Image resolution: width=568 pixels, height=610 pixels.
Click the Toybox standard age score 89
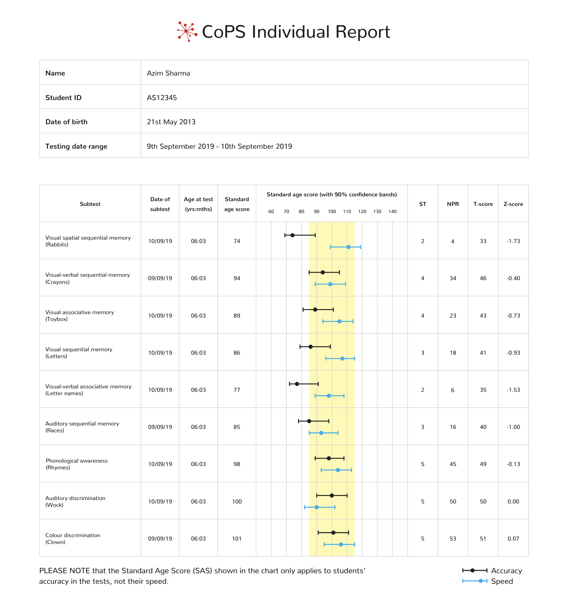pyautogui.click(x=237, y=316)
